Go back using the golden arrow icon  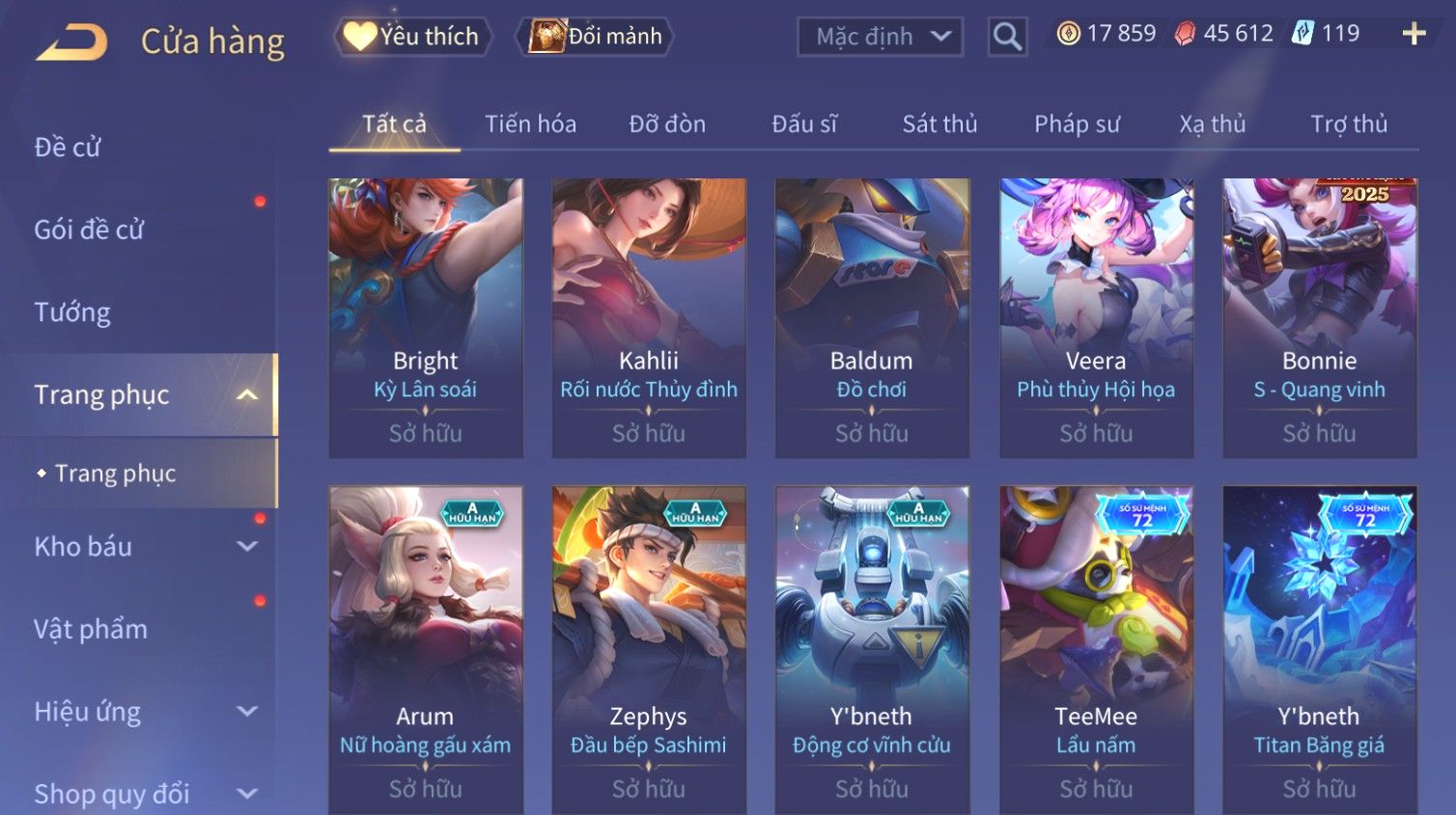(71, 42)
